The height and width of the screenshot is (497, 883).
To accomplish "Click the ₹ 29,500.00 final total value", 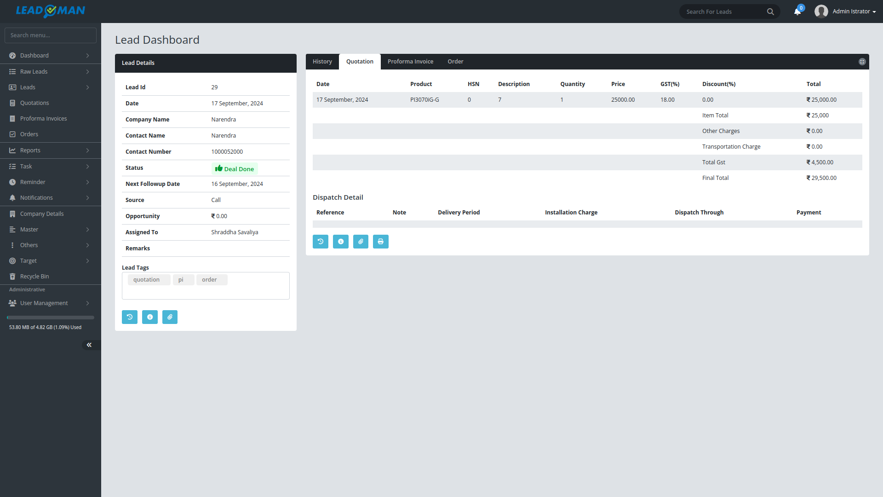I will click(x=821, y=178).
